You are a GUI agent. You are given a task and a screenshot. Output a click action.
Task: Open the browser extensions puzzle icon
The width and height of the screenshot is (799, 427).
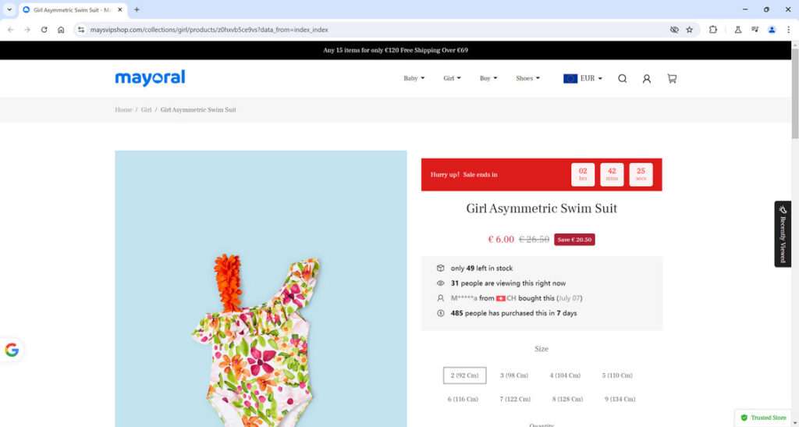[713, 30]
